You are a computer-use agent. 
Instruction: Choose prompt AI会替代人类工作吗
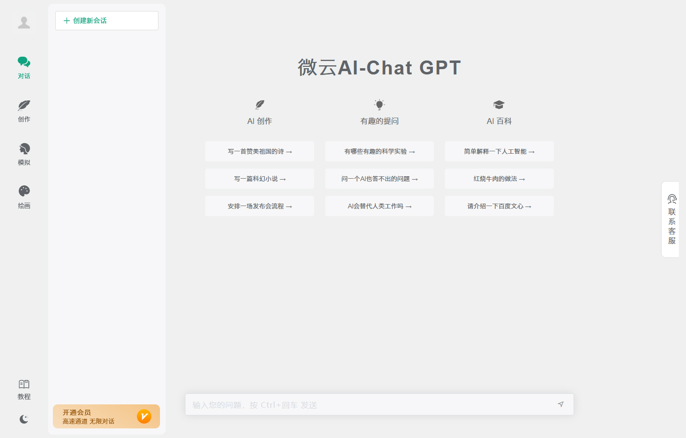coord(380,206)
